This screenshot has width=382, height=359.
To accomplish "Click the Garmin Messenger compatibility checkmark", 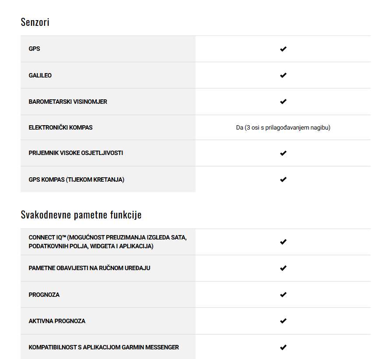I will pos(283,347).
